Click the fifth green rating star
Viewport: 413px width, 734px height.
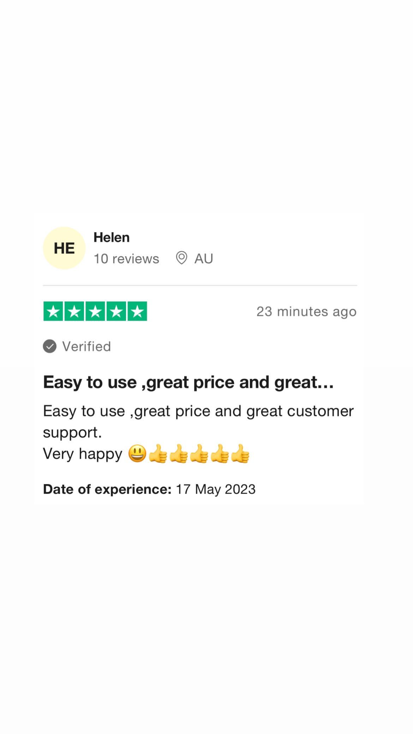[137, 311]
